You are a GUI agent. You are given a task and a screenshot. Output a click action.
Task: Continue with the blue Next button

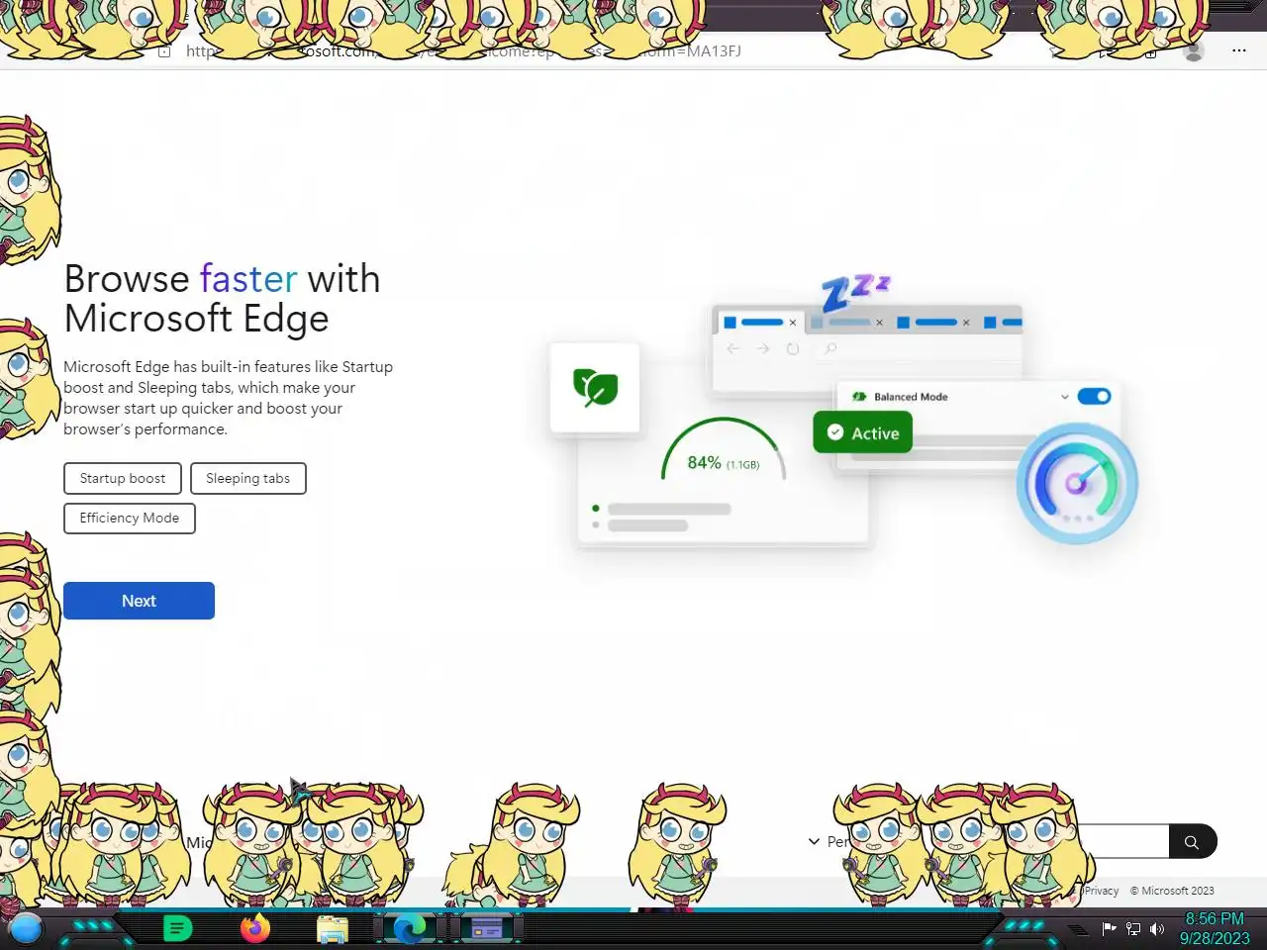click(139, 601)
